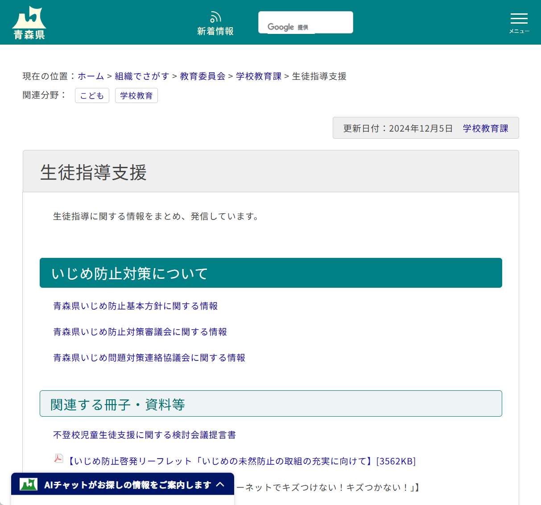Open 不登校児童生徒支援に関する検討会議提言書 link
The image size is (541, 505).
click(x=144, y=435)
